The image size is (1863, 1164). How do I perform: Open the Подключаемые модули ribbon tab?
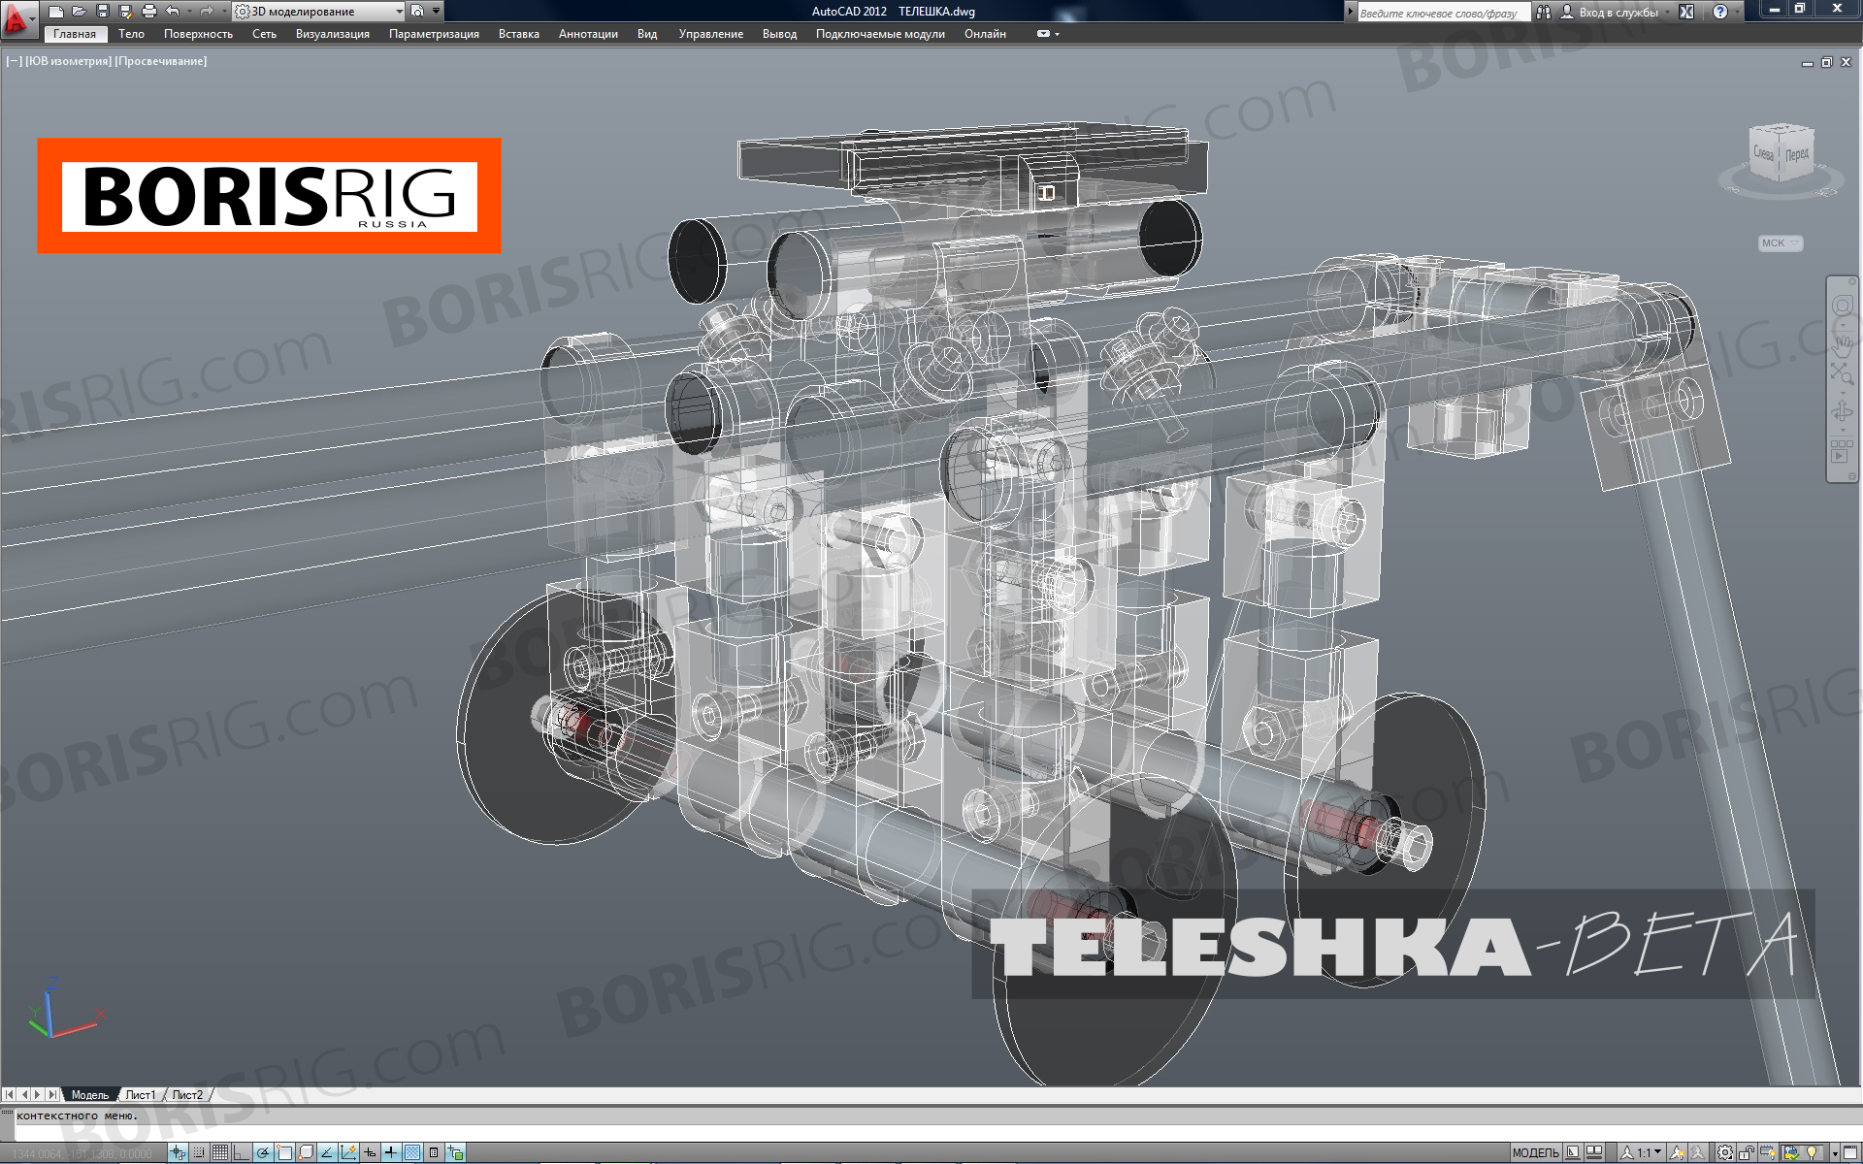880,34
